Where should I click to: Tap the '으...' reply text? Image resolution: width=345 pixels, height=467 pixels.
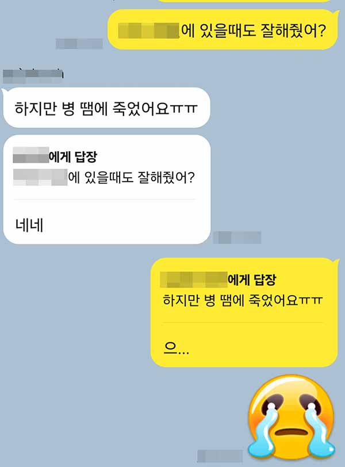point(176,348)
